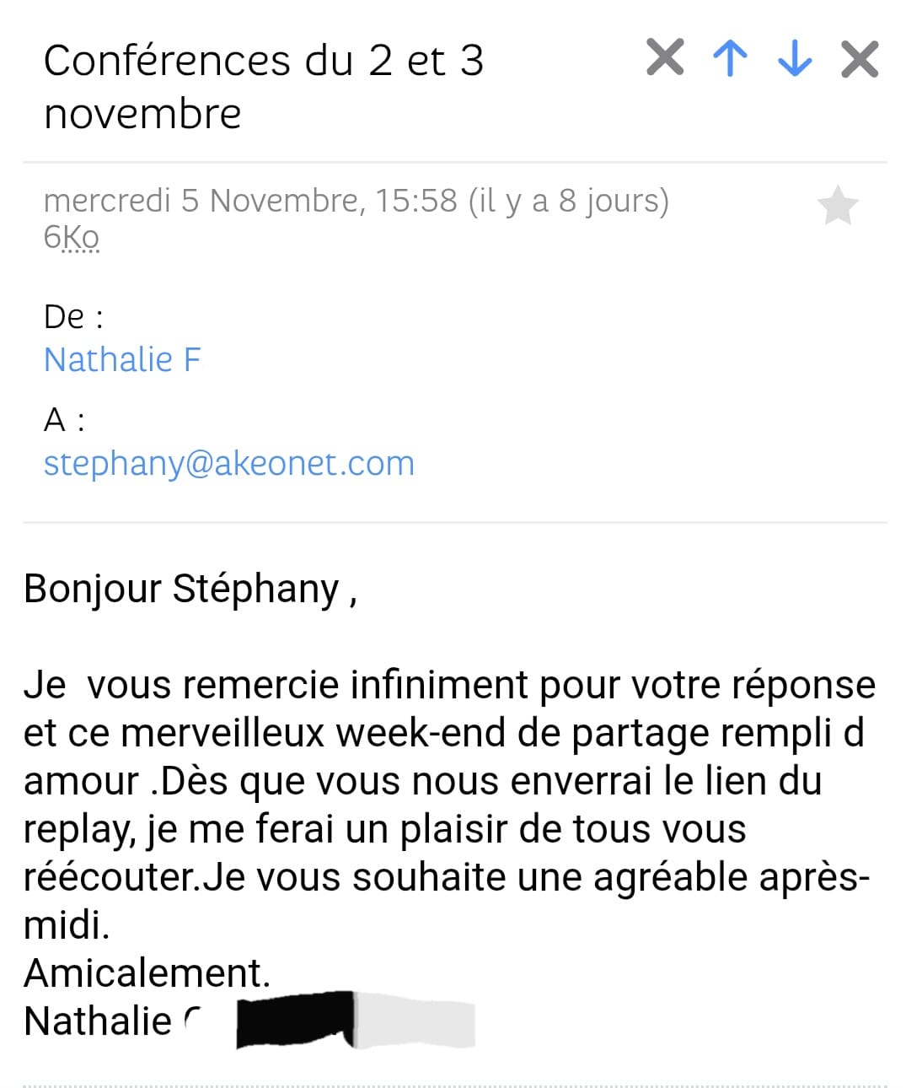Viewport: 906px width, 1088px height.
Task: Click the closing line Amicalement.
Action: tap(147, 972)
